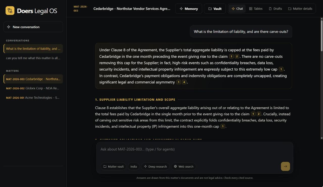The width and height of the screenshot is (323, 187).
Task: Open the 'can you tell me' conversation
Action: click(x=33, y=58)
